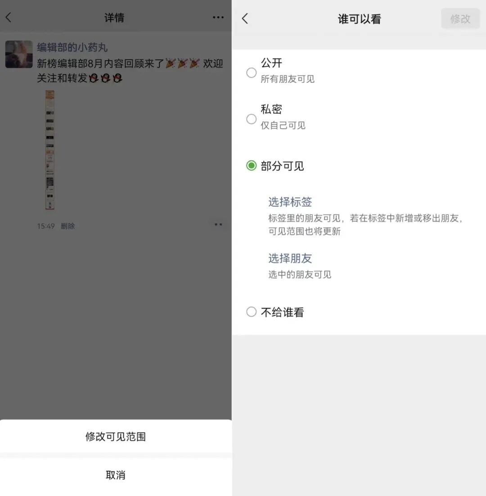The width and height of the screenshot is (486, 496).
Task: Click the three-dot menu beside the timestamp
Action: coord(219,224)
